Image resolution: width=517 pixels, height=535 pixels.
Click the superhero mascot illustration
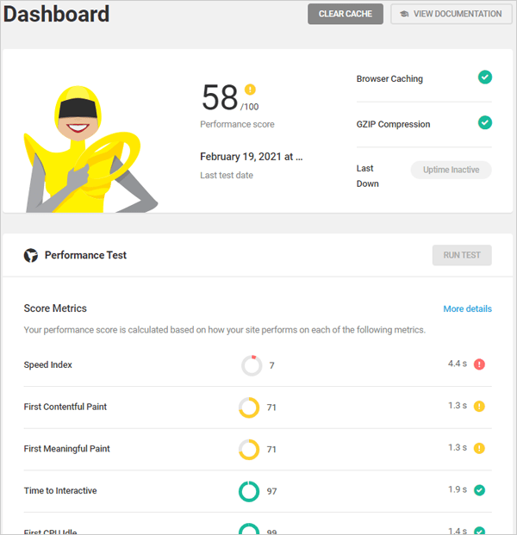[x=86, y=146]
